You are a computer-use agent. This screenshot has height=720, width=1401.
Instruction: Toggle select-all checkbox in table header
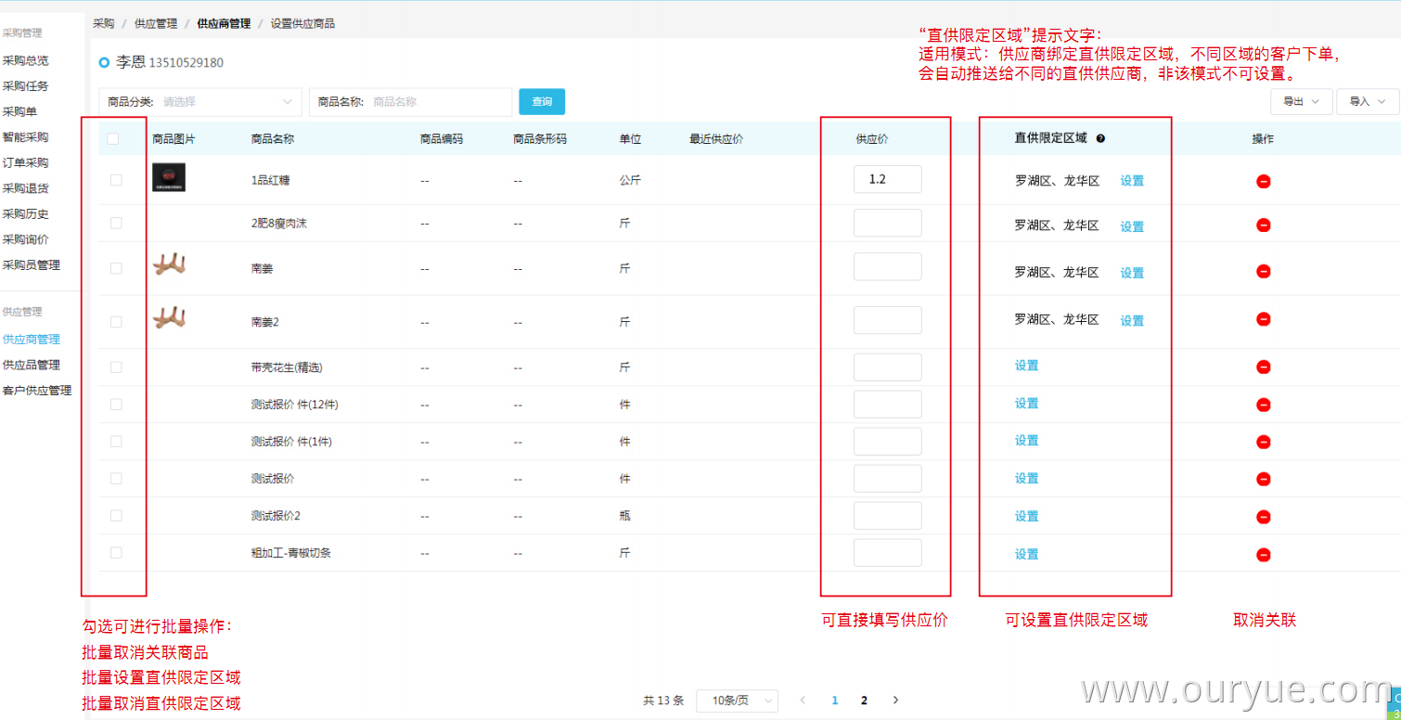click(x=113, y=139)
